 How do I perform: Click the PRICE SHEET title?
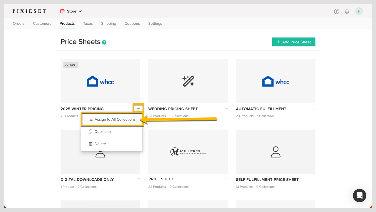[161, 179]
